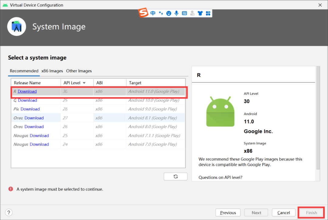Click the Cancel button
328x220 pixels.
(x=283, y=213)
